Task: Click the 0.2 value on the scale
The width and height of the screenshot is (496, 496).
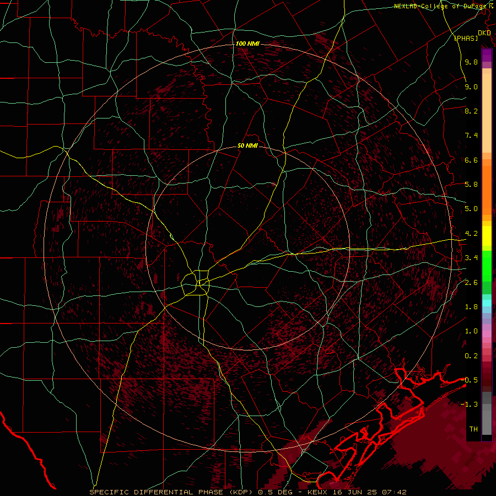Action: coord(471,356)
